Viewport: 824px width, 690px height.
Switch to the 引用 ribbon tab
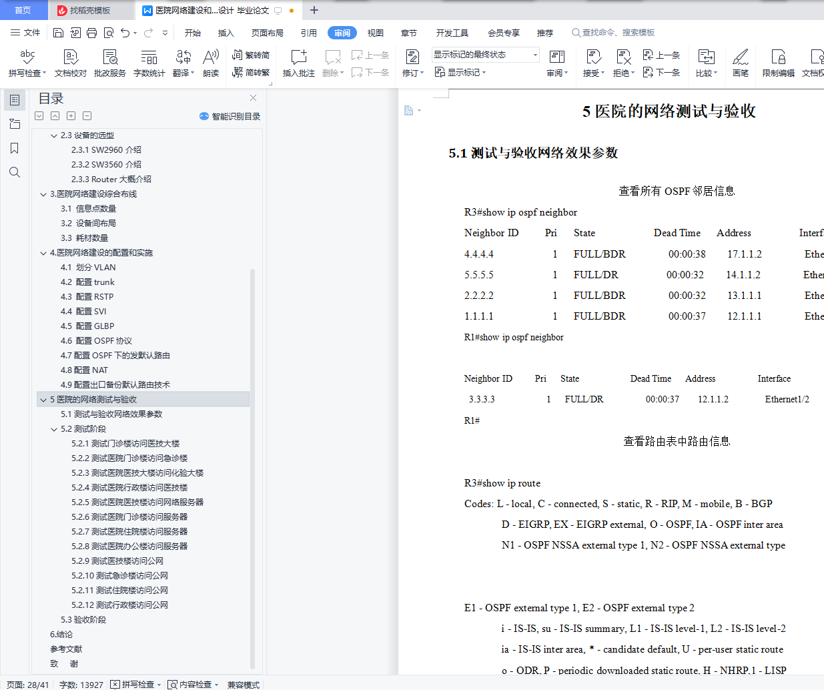tap(309, 33)
